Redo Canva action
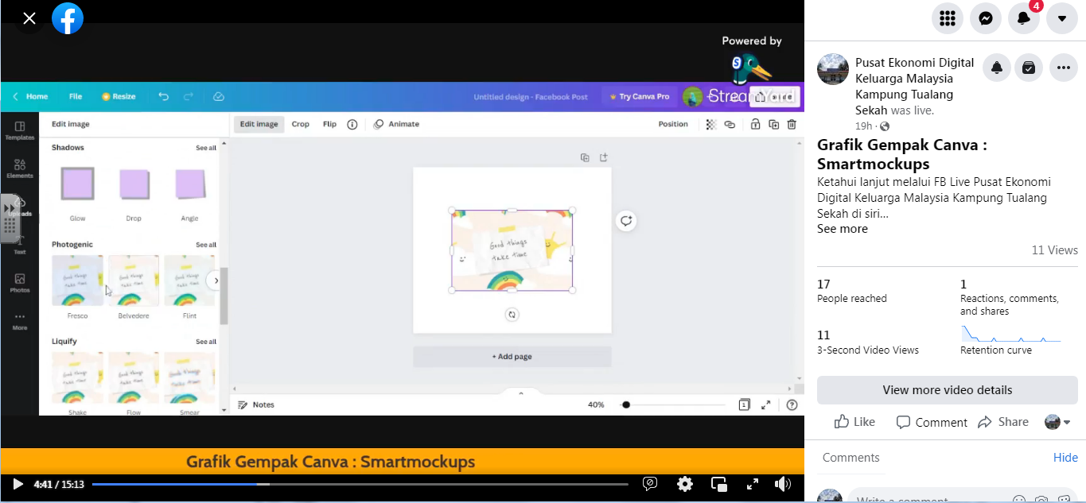This screenshot has width=1086, height=503. click(x=189, y=96)
